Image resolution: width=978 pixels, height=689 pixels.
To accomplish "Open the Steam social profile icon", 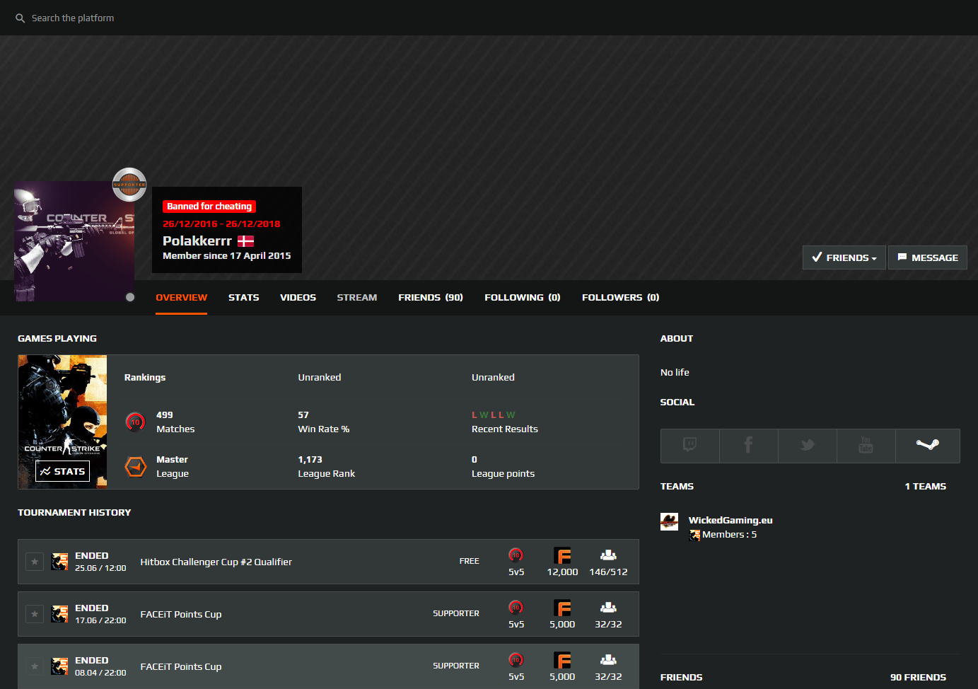I will (x=928, y=446).
